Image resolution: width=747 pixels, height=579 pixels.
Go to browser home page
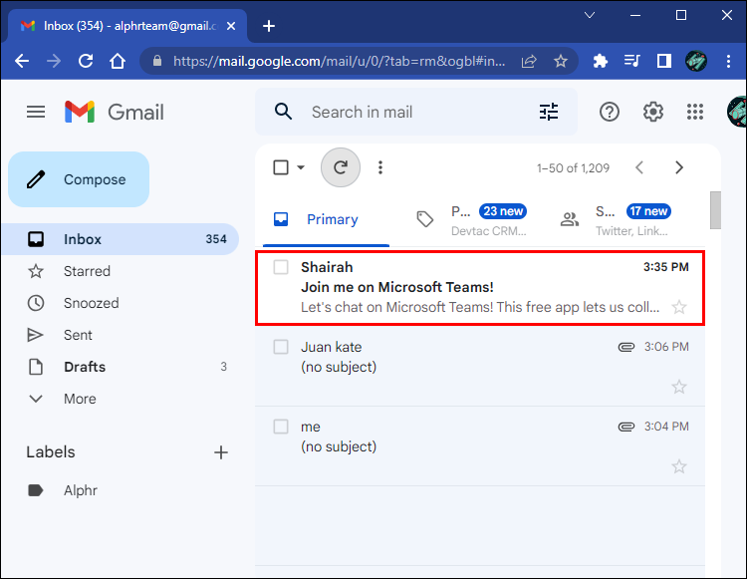[118, 61]
